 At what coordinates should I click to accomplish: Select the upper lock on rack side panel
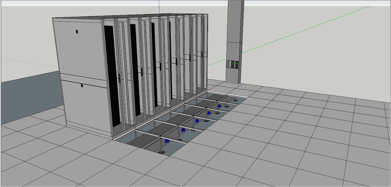tap(77, 32)
